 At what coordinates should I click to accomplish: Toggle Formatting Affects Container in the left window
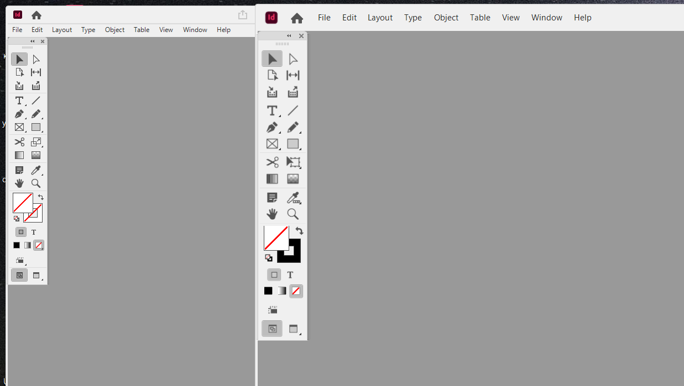point(21,232)
